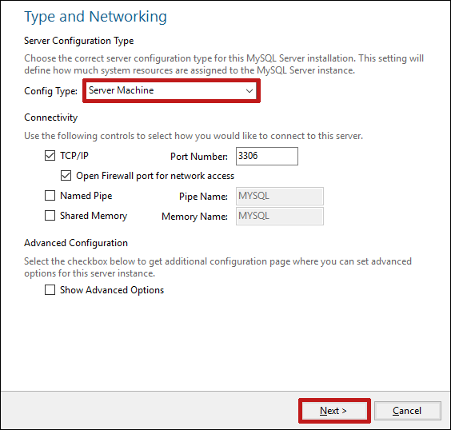
Task: Disable Open Firewall port checkbox
Action: click(66, 176)
